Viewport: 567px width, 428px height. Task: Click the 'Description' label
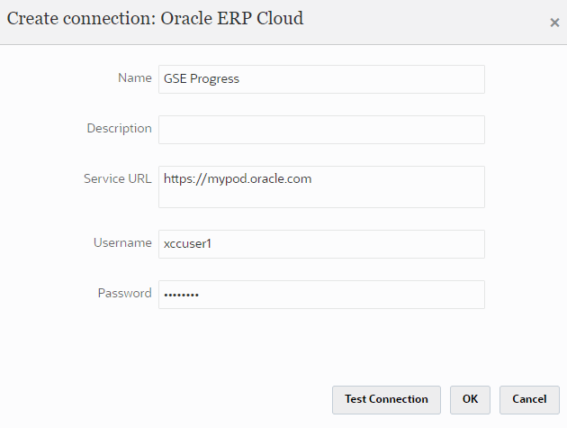[x=119, y=129]
